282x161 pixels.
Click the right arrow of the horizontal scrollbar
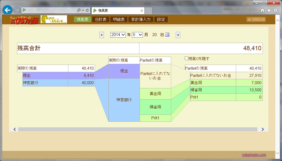[x=262, y=129]
